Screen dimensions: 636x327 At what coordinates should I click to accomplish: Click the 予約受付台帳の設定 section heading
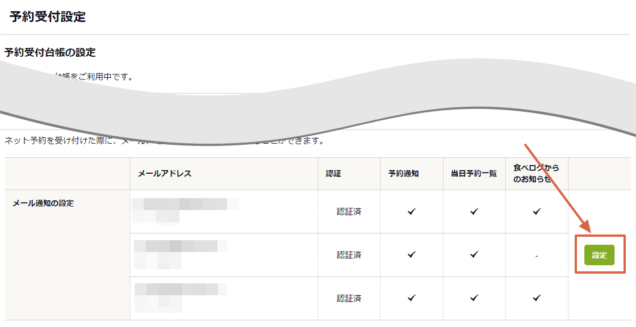[x=50, y=53]
